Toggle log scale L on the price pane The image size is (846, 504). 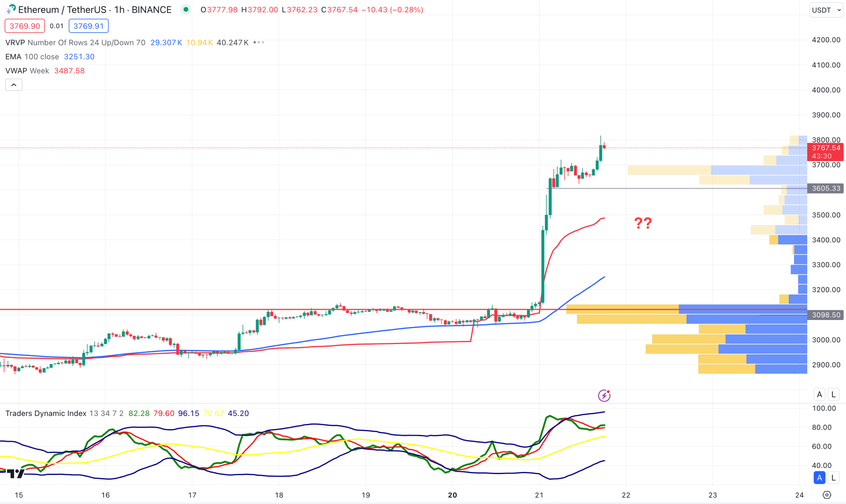833,394
